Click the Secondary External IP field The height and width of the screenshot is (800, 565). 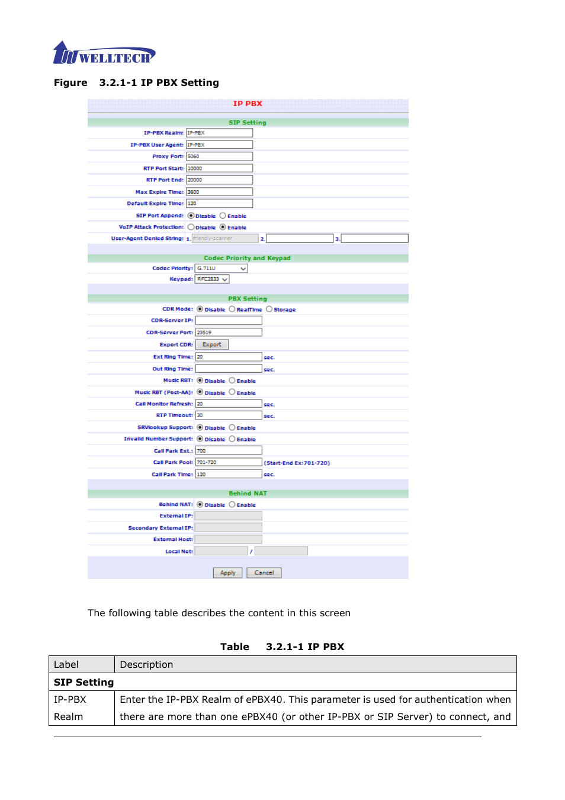[229, 527]
